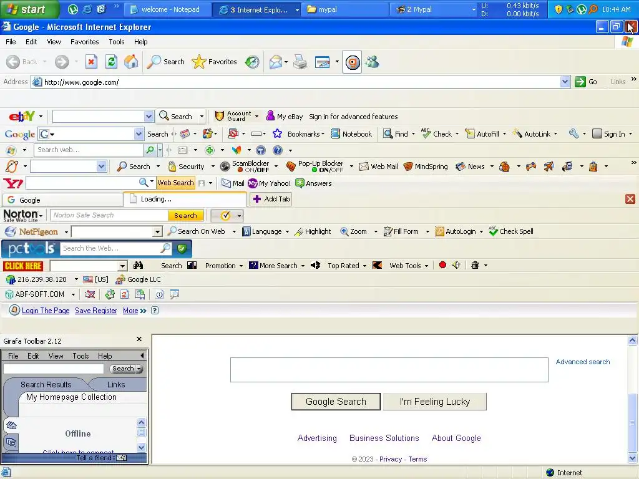
Task: Toggle the ScamBlocker ON/OFF switch
Action: 253,170
